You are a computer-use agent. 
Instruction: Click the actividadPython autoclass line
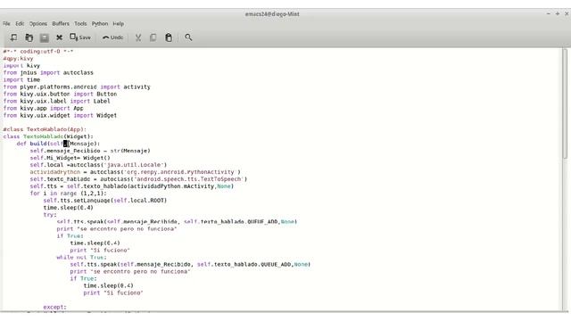tap(135, 172)
